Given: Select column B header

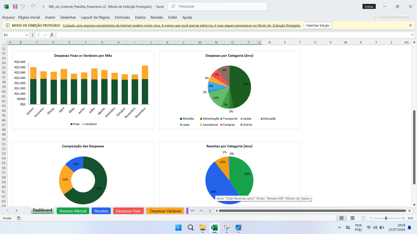Looking at the screenshot, I should [21, 42].
